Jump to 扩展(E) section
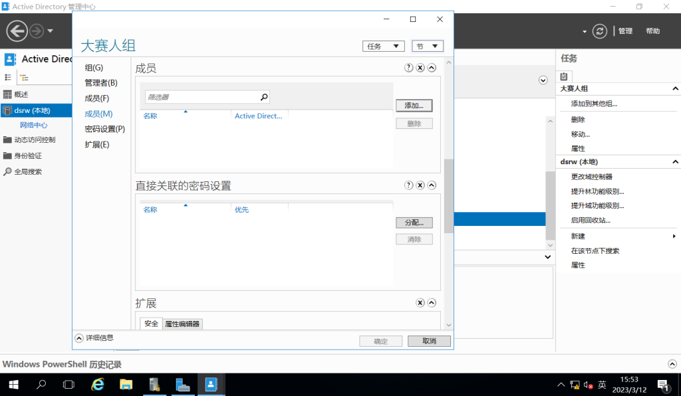This screenshot has height=396, width=681. tap(97, 144)
